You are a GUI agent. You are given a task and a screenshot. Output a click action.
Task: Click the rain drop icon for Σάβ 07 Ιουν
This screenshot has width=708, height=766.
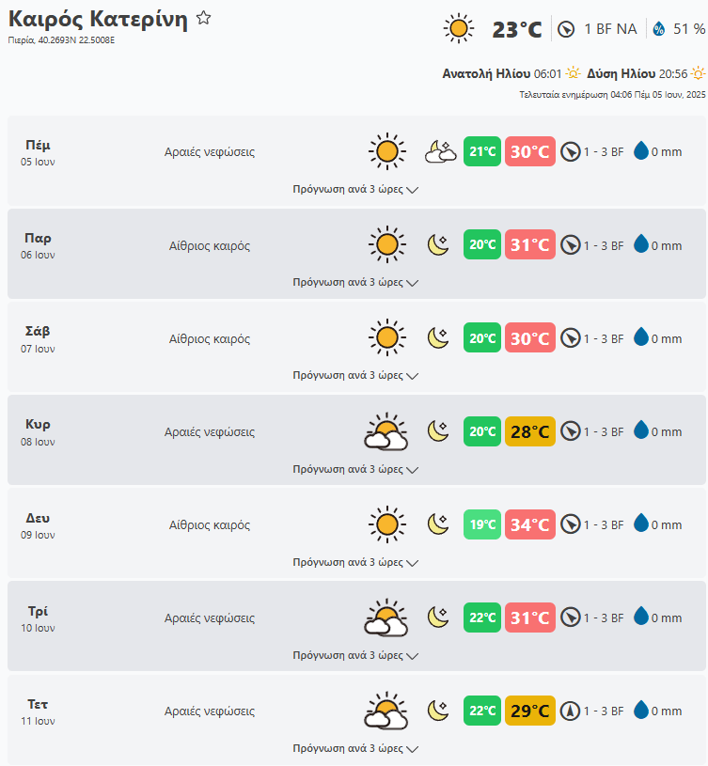tap(641, 337)
